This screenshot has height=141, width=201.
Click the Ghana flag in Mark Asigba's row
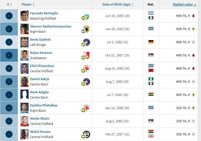click(x=151, y=94)
